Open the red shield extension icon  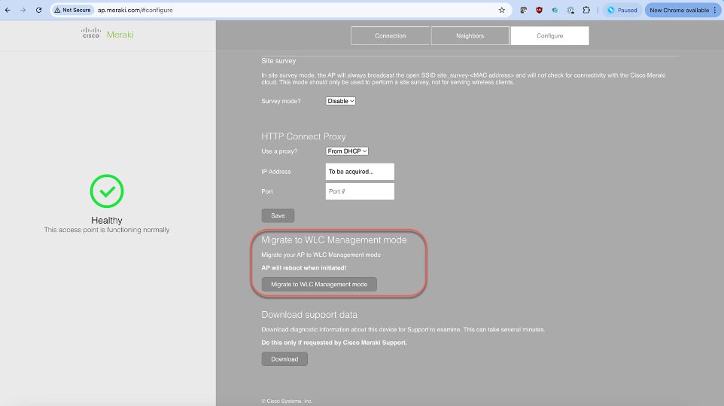[539, 10]
